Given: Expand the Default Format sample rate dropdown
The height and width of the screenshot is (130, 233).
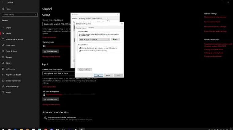Looking at the screenshot, I should 94,39.
